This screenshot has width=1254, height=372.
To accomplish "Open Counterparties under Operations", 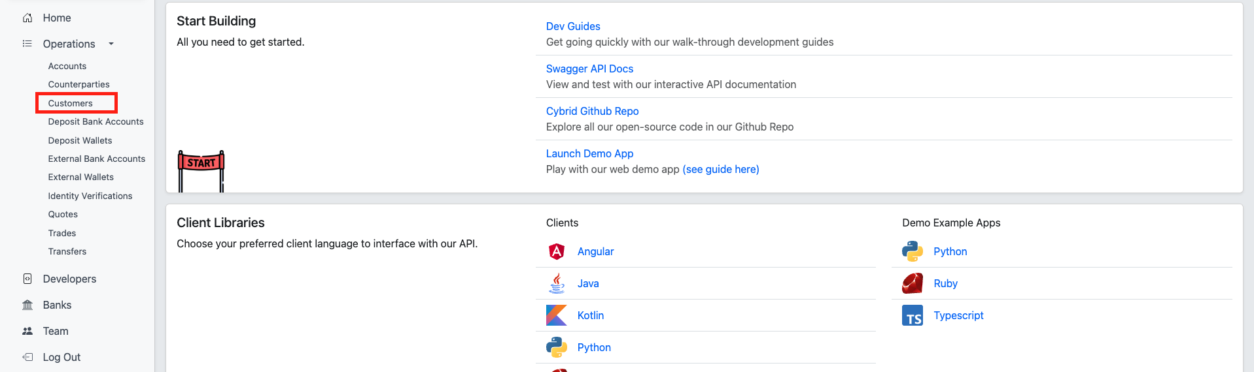I will click(x=79, y=84).
